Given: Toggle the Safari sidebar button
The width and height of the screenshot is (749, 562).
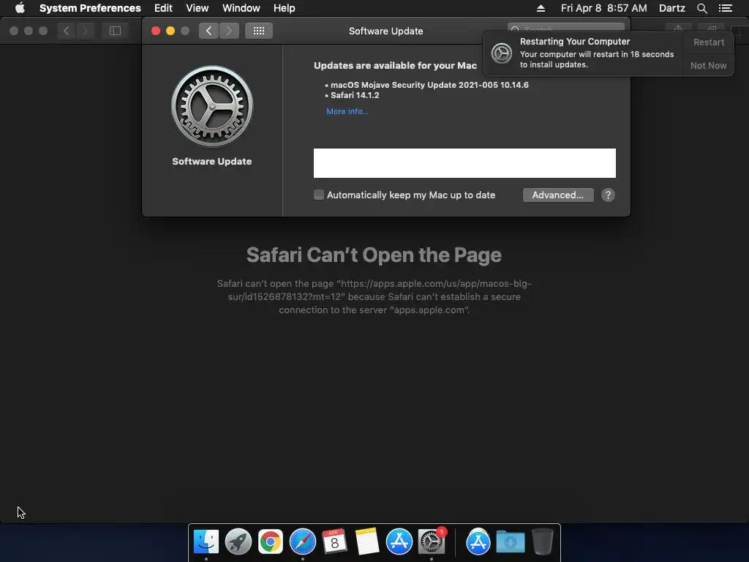Looking at the screenshot, I should tap(115, 31).
